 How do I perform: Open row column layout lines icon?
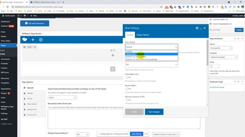[x=29, y=47]
